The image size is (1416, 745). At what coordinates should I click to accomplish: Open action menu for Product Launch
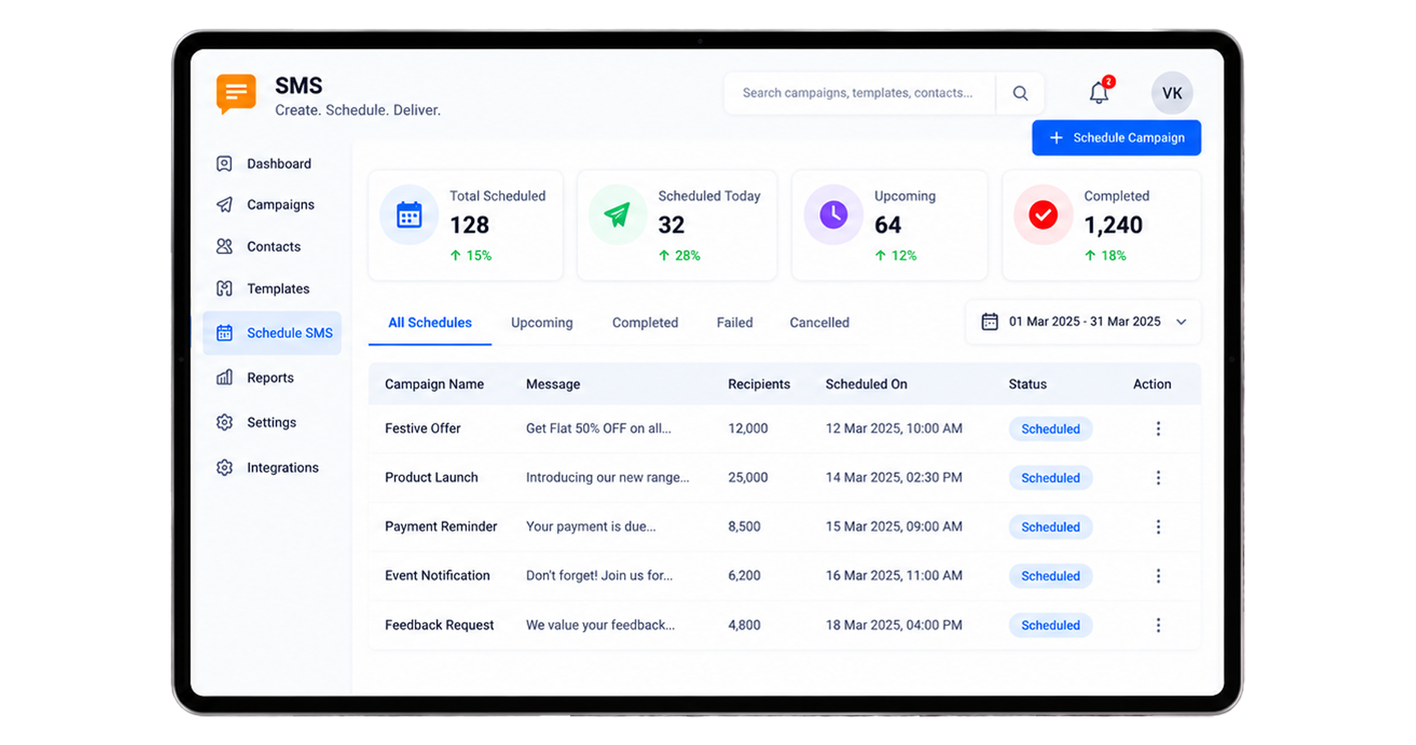1158,478
